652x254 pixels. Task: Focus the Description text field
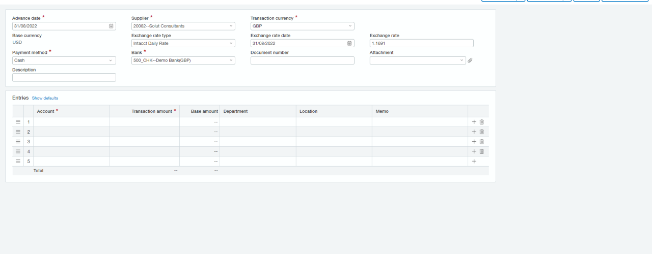pyautogui.click(x=64, y=78)
